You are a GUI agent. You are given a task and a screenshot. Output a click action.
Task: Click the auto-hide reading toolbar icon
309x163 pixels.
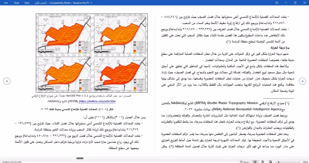pyautogui.click(x=277, y=3)
